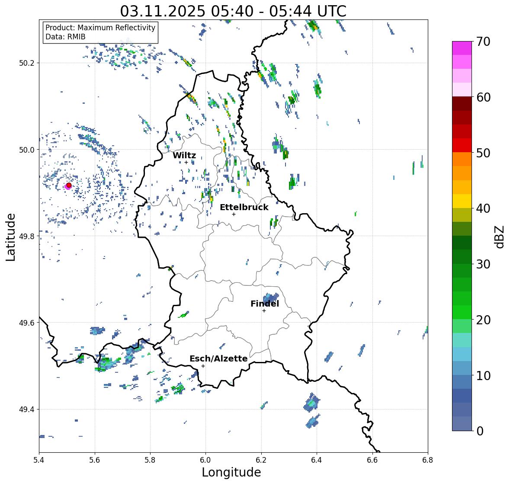Click the 0 value on the colorbar
Image resolution: width=510 pixels, height=483 pixels.
pyautogui.click(x=480, y=431)
